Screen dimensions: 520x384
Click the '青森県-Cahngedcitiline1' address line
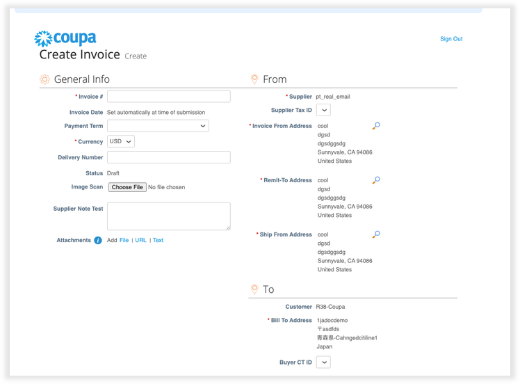[347, 338]
